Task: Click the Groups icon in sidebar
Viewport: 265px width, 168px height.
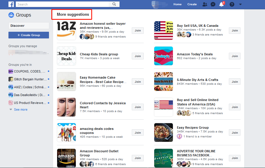Action: pyautogui.click(x=11, y=15)
